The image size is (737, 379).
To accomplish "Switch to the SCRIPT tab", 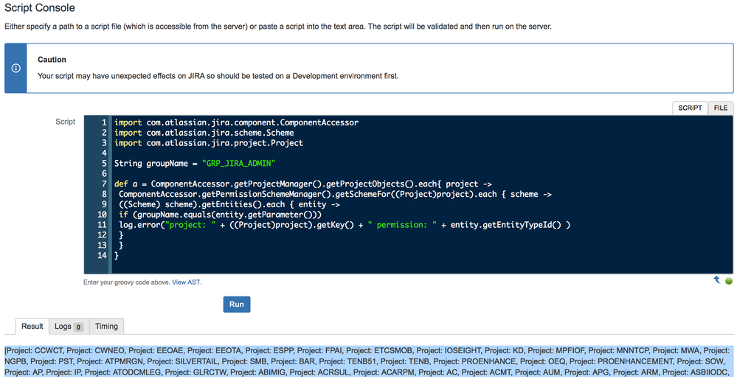I will [x=690, y=108].
